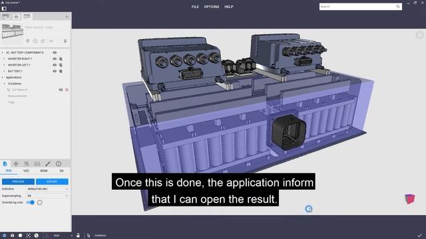This screenshot has height=239, width=426.
Task: Click the red power icon on Cut Plane #1
Action: (67, 90)
